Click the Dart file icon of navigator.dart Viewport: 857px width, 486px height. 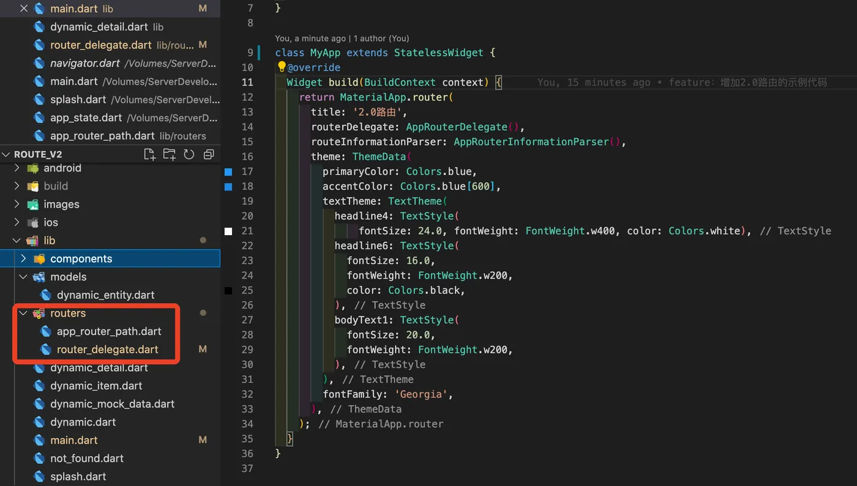40,63
